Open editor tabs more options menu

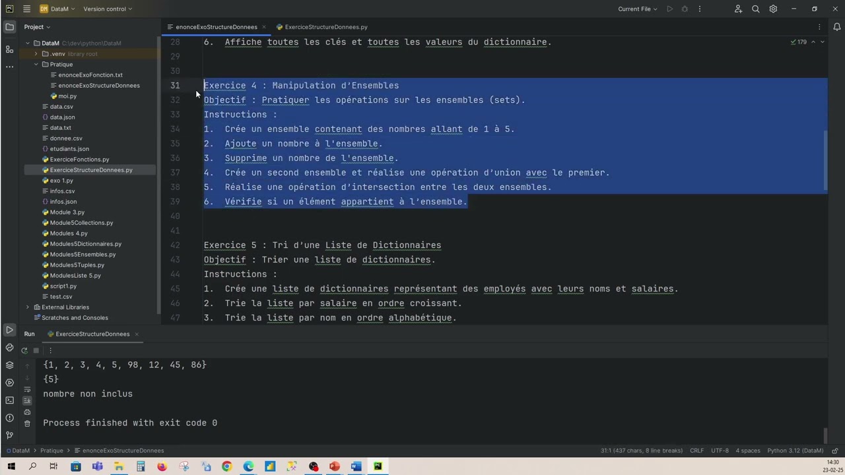(819, 27)
